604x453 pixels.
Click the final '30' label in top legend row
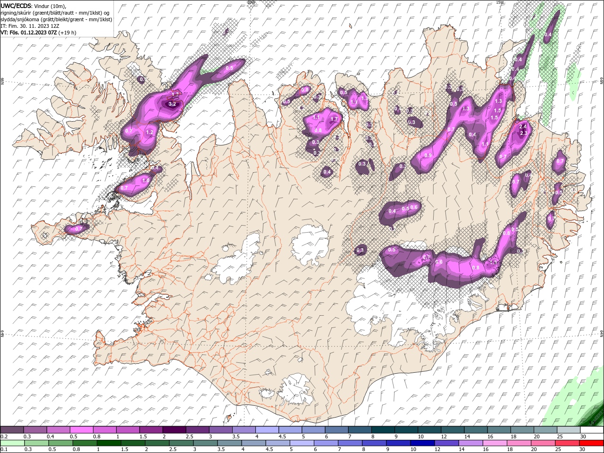click(583, 436)
